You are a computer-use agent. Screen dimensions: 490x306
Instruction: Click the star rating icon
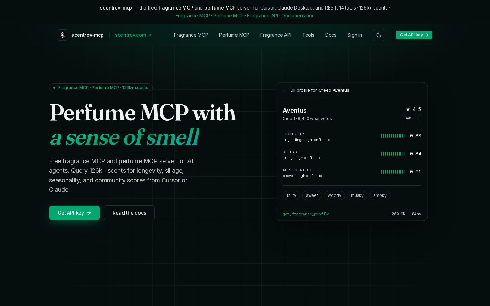[408, 109]
